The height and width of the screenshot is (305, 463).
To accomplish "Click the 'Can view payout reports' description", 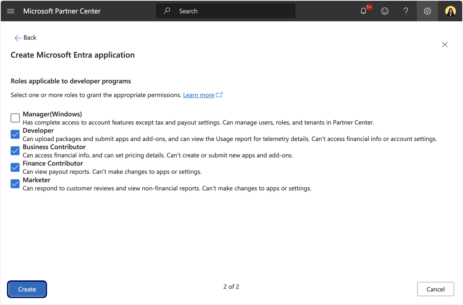I will 112,172.
